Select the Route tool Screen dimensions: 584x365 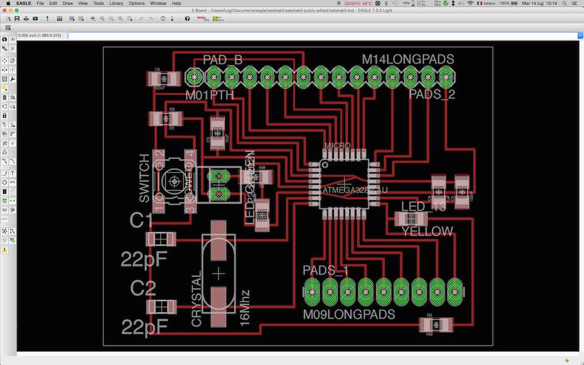pos(4,161)
